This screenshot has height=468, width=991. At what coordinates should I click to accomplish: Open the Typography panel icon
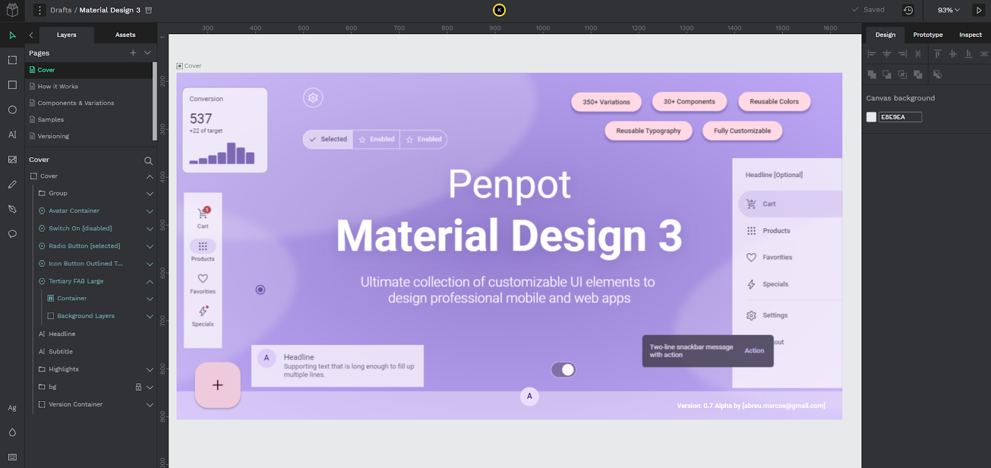click(x=12, y=408)
